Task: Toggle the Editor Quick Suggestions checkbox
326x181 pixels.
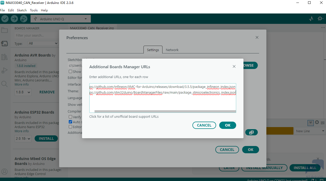Action: point(71,127)
